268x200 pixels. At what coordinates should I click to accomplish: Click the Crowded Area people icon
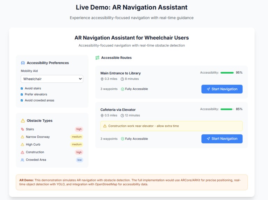pyautogui.click(x=22, y=160)
